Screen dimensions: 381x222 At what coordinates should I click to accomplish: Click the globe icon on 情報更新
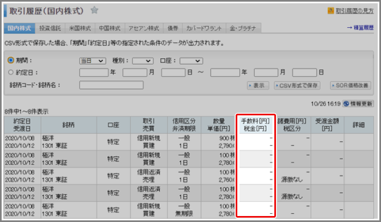tap(346, 104)
